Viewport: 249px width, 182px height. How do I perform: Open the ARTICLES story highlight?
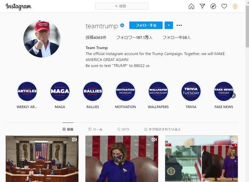coord(27,91)
